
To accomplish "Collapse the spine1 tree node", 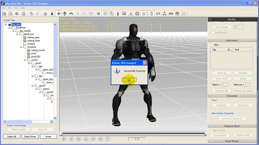I will pyautogui.click(x=29, y=63).
